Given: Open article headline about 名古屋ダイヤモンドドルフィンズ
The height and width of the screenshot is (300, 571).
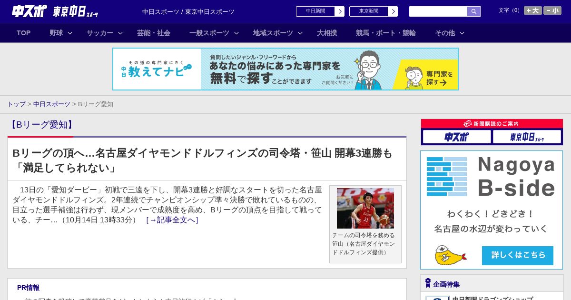Looking at the screenshot, I should click(x=203, y=160).
